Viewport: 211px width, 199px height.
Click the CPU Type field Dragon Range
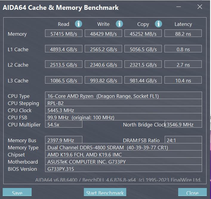(x=123, y=95)
